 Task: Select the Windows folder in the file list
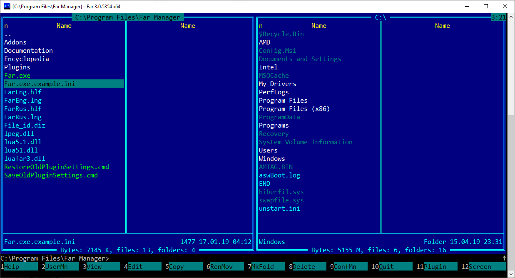point(272,159)
